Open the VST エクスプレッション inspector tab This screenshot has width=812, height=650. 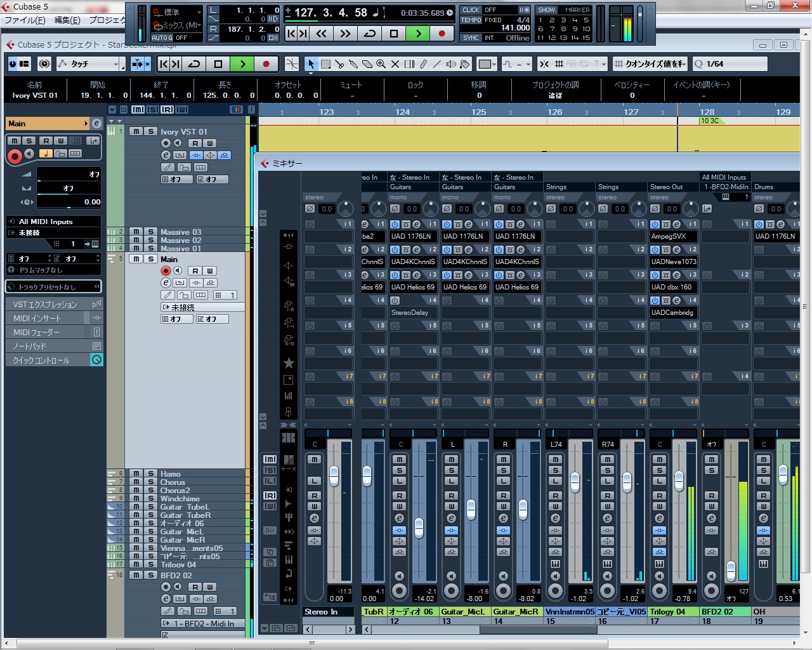tap(54, 305)
